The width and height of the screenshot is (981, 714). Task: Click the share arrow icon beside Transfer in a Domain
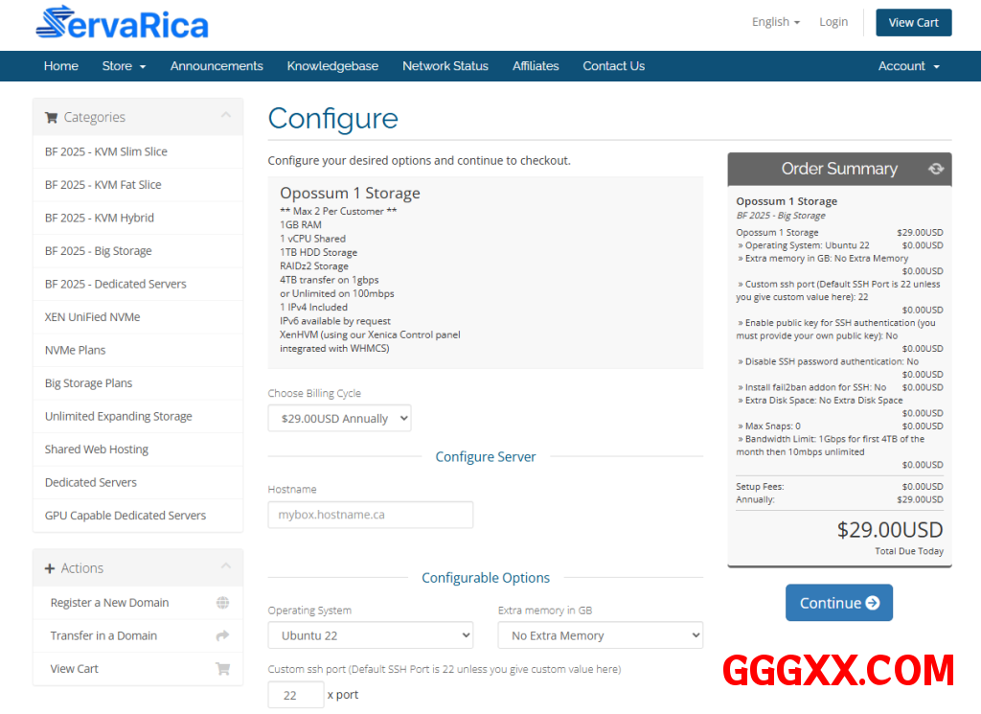[222, 635]
